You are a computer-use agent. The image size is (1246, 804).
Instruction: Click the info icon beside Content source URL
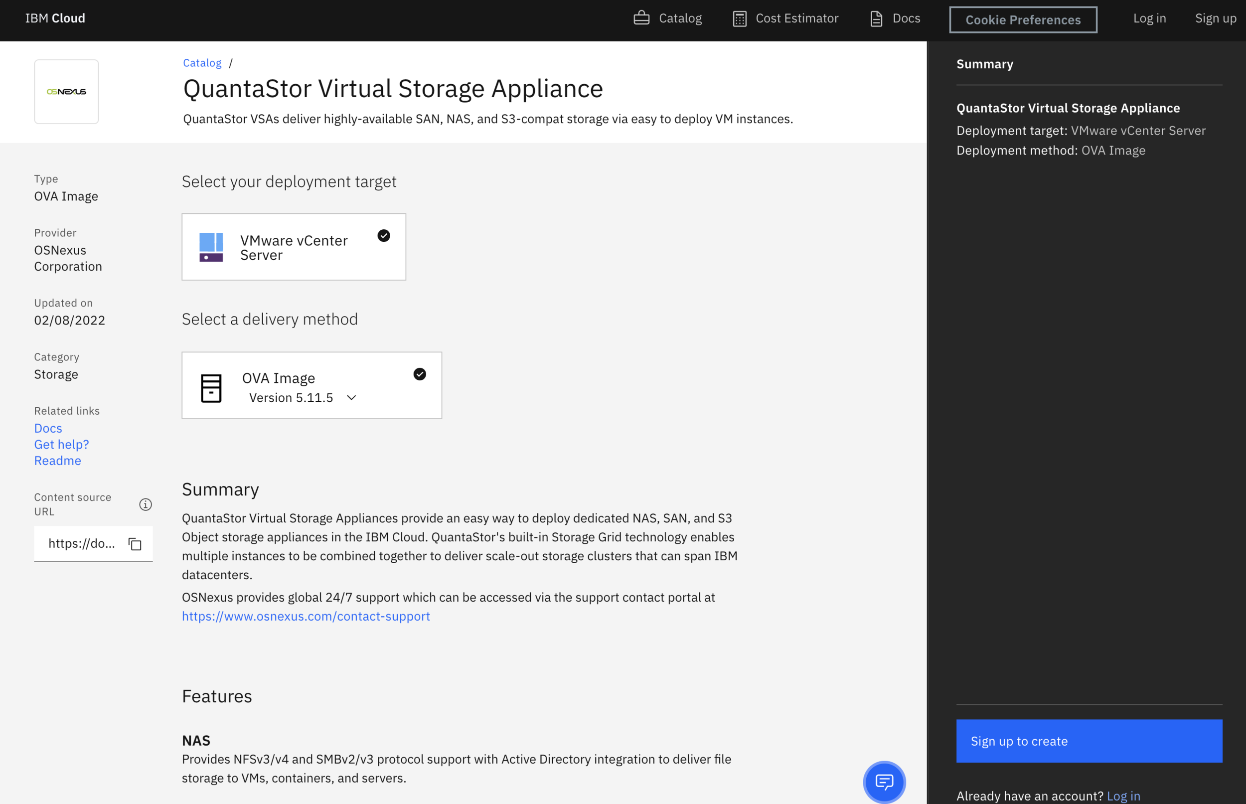[x=146, y=504]
